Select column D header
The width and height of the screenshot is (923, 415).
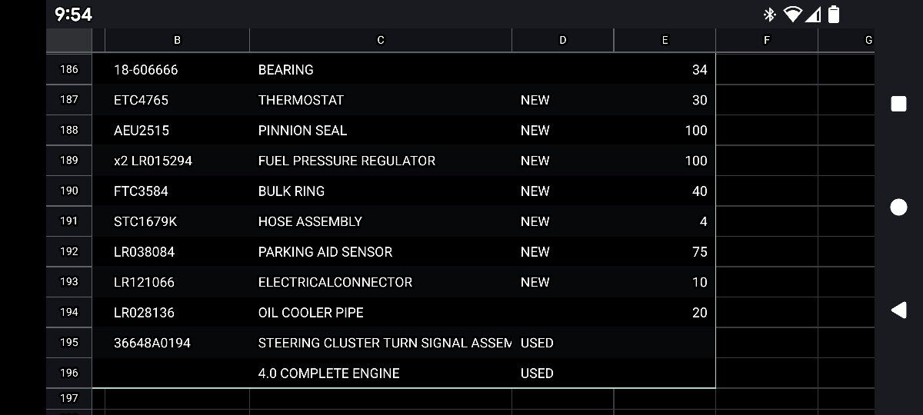pyautogui.click(x=563, y=40)
